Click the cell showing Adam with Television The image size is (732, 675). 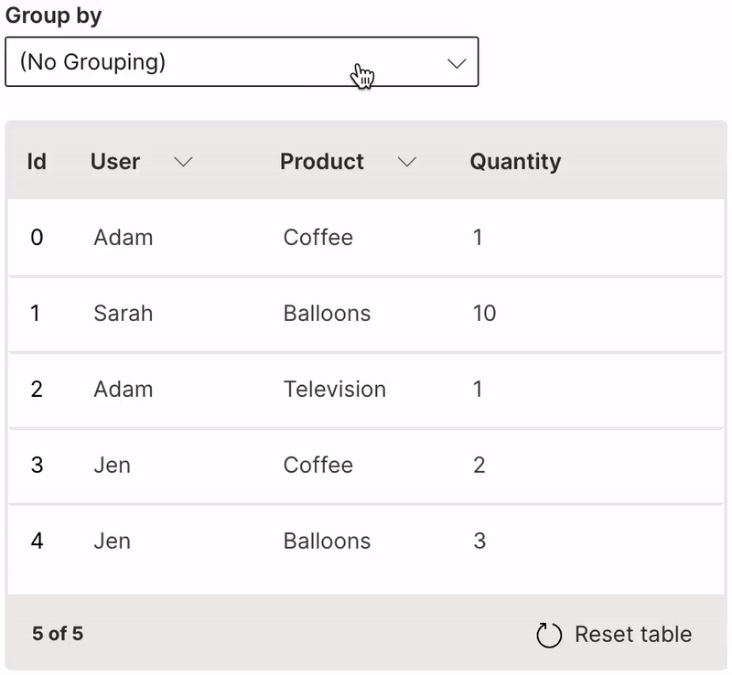click(335, 389)
